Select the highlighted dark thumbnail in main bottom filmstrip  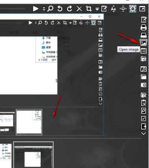34,155
